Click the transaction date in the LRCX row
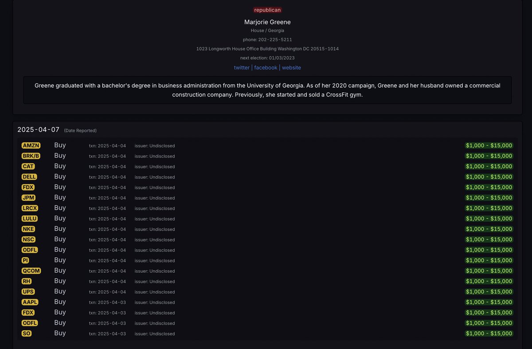This screenshot has width=532, height=349. click(107, 209)
